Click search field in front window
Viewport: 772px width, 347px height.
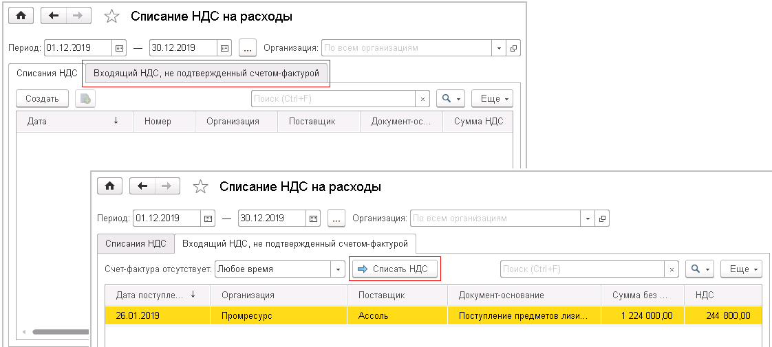click(x=583, y=269)
